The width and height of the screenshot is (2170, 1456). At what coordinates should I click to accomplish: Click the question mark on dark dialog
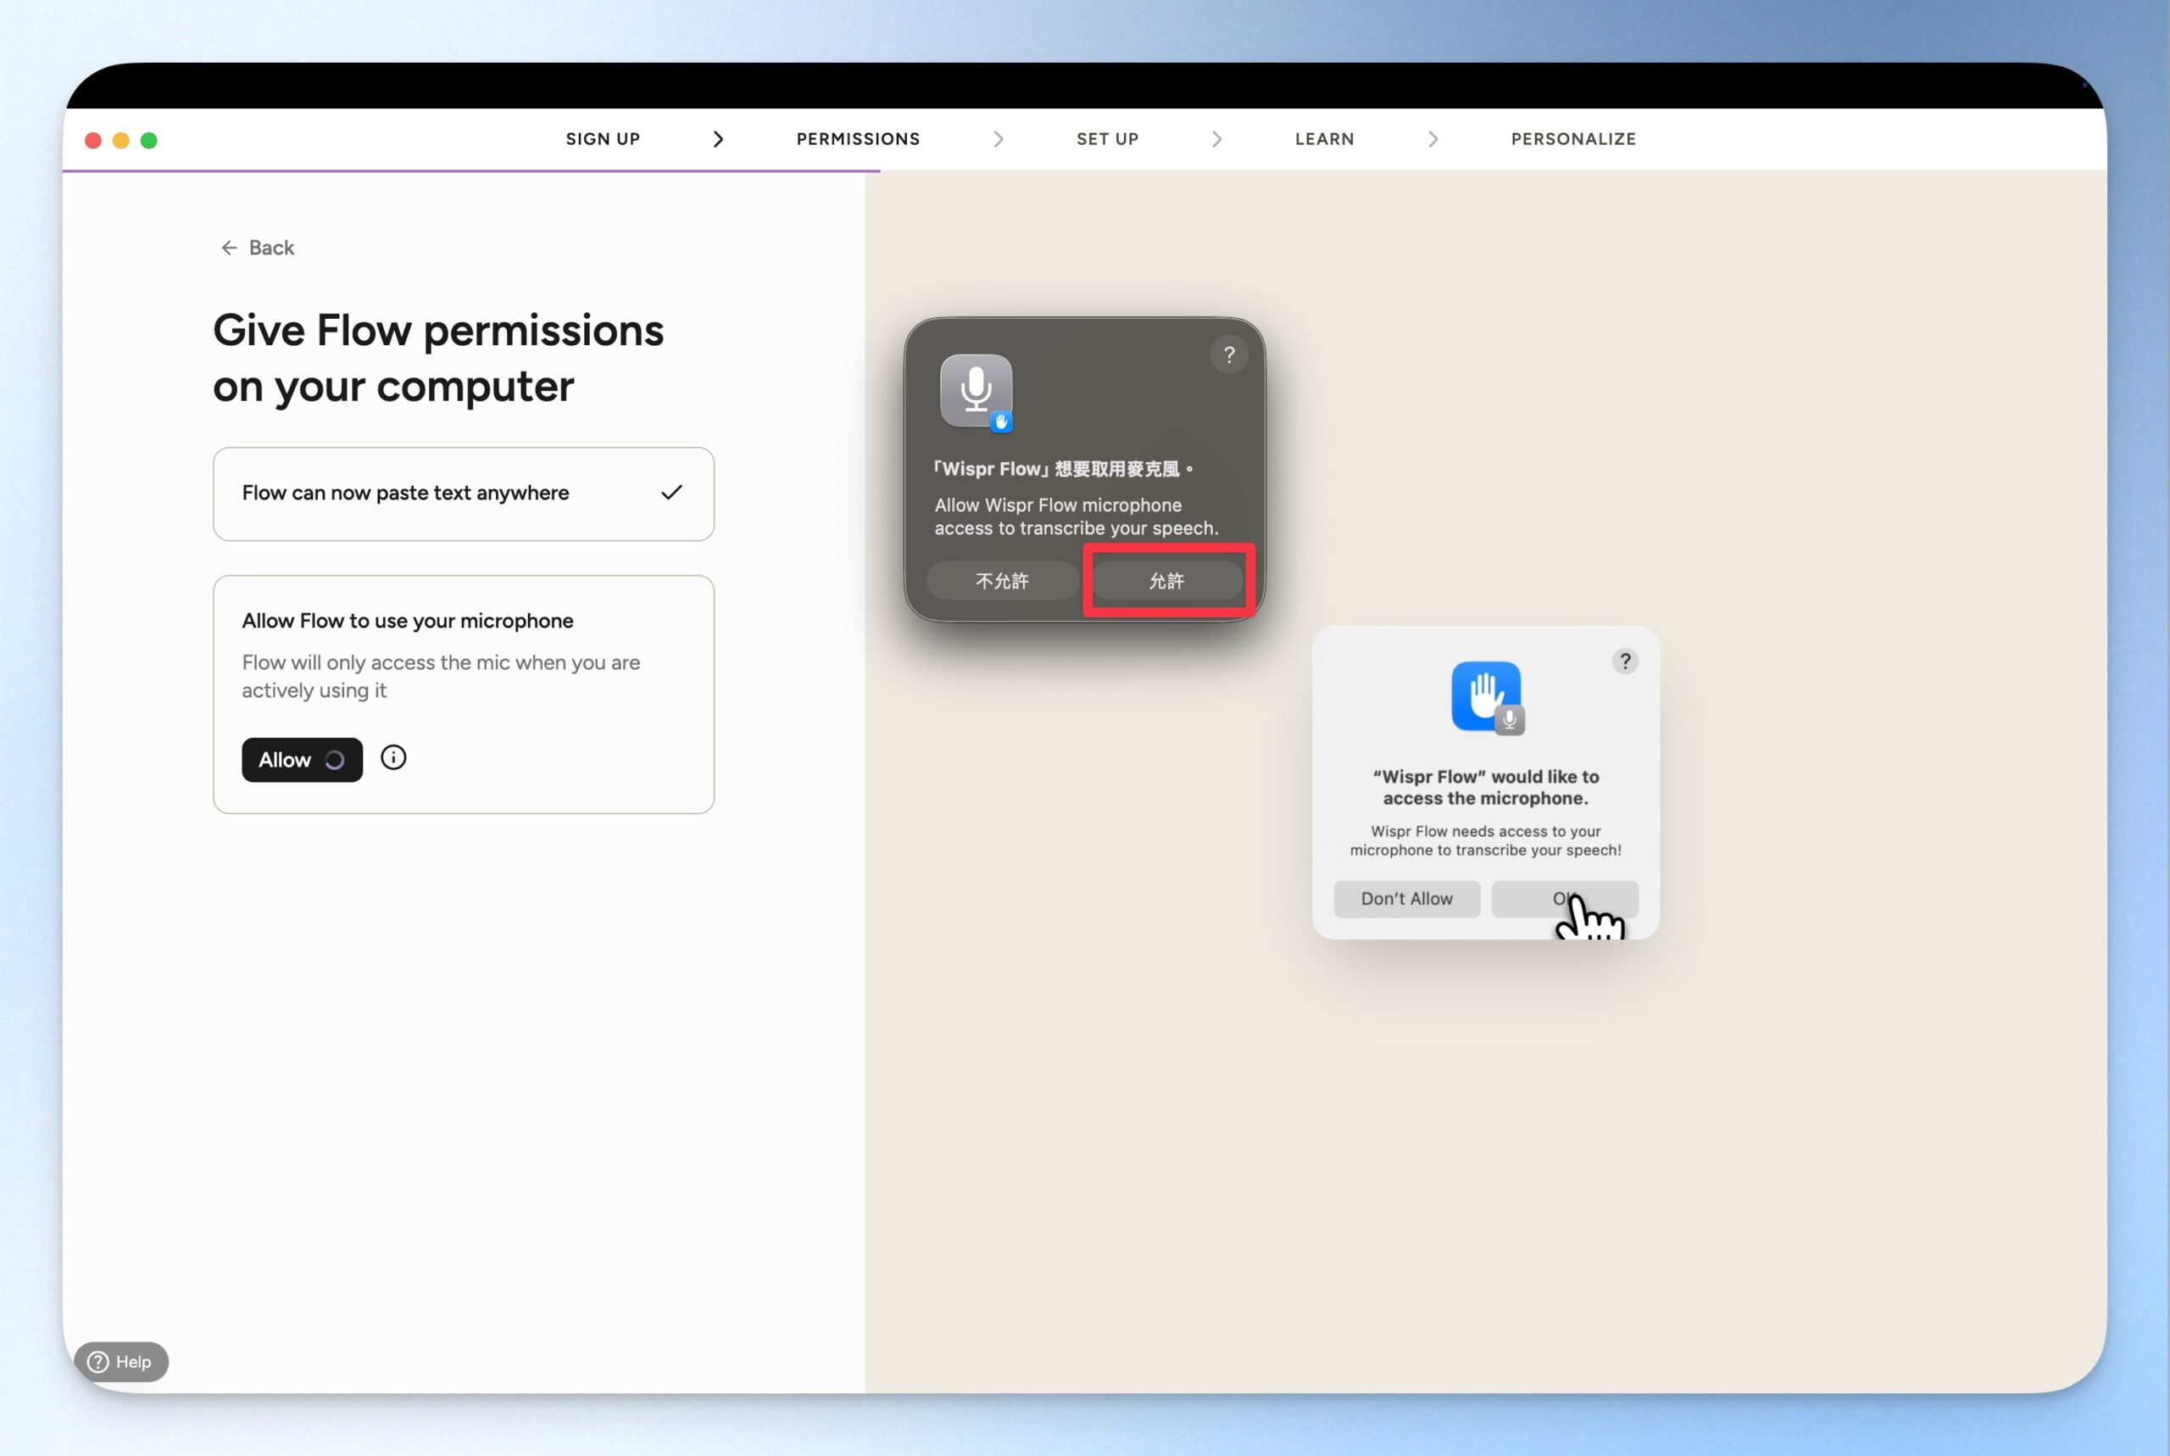point(1229,354)
